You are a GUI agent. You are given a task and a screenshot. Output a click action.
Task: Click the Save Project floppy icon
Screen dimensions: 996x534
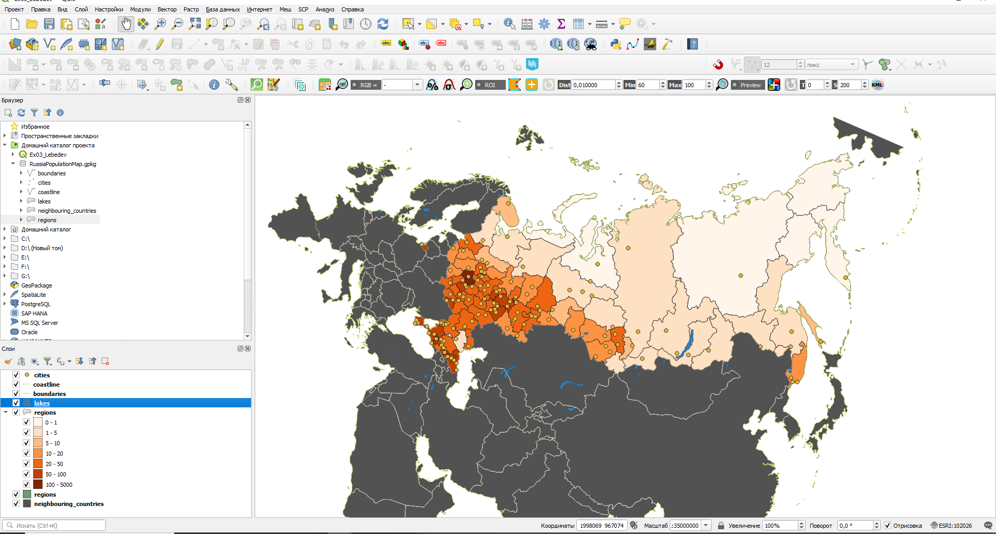(x=49, y=24)
